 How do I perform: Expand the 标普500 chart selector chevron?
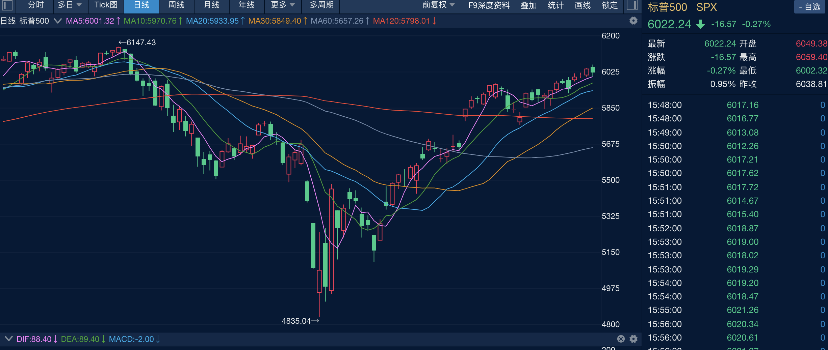pyautogui.click(x=58, y=21)
